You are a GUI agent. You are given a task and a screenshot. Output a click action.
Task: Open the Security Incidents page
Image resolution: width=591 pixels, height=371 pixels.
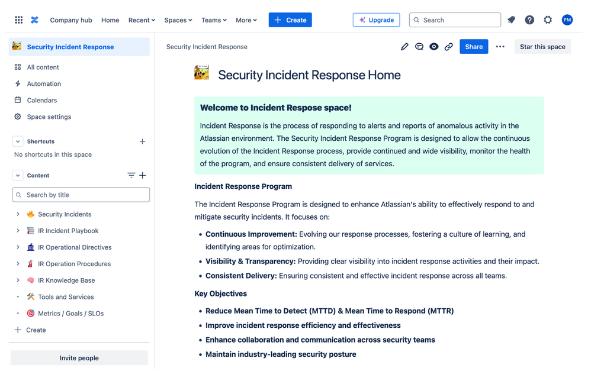[x=65, y=214]
